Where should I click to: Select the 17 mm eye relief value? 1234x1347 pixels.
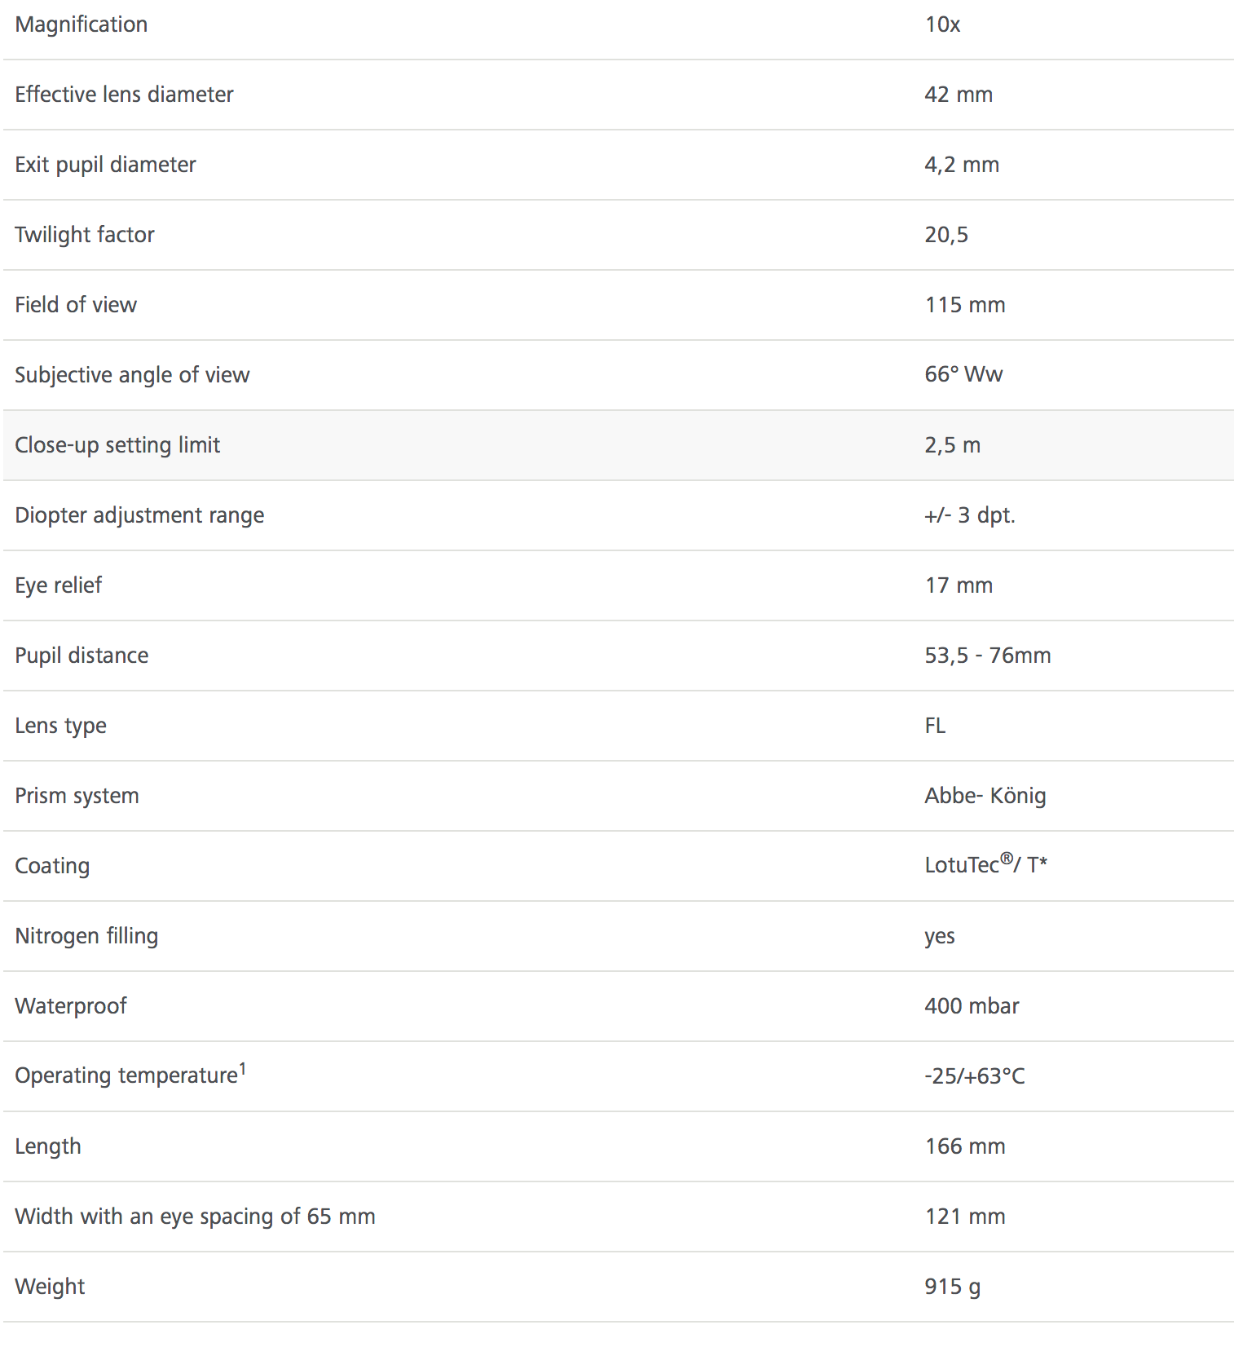(x=959, y=585)
